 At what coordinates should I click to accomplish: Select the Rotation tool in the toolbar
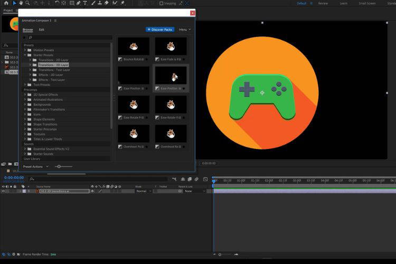tap(57, 3)
